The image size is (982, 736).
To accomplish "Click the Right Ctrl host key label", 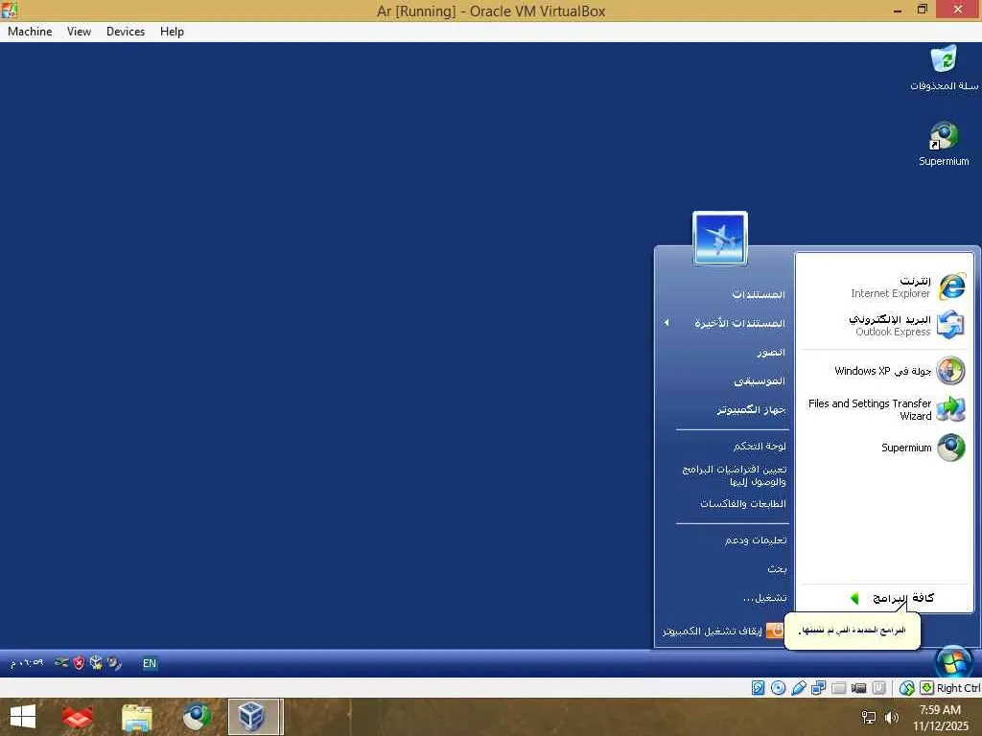I will tap(958, 688).
